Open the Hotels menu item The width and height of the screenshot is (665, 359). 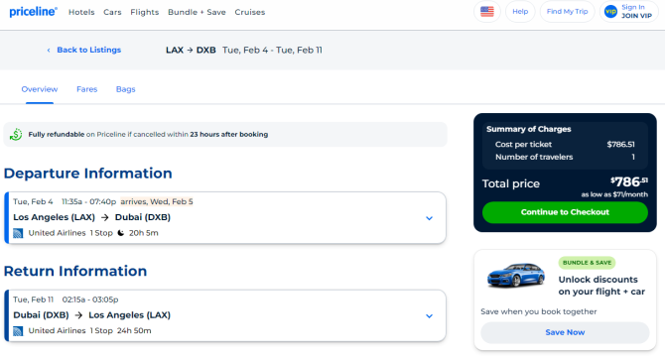81,12
